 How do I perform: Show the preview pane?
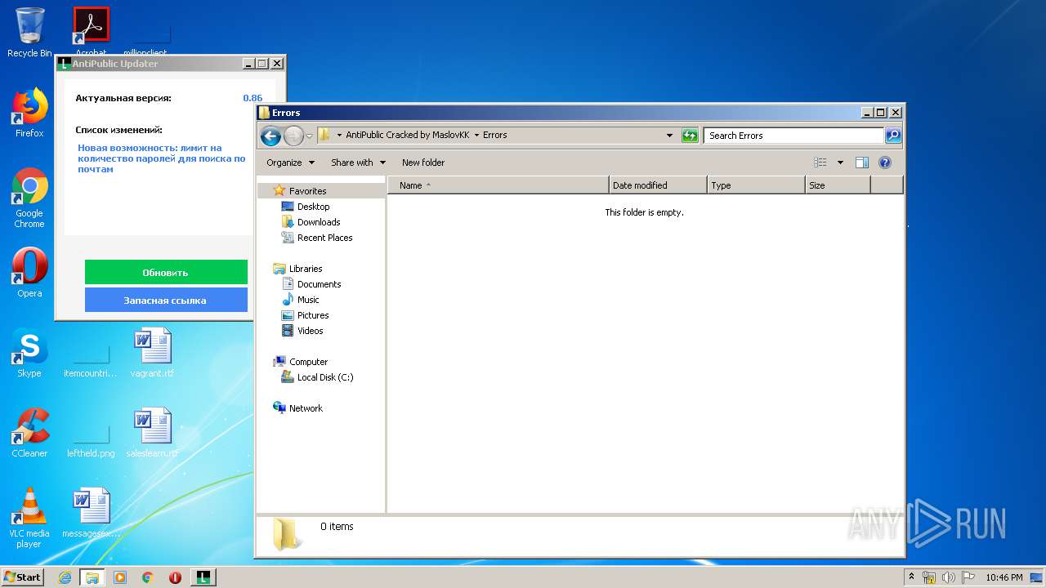coord(862,163)
